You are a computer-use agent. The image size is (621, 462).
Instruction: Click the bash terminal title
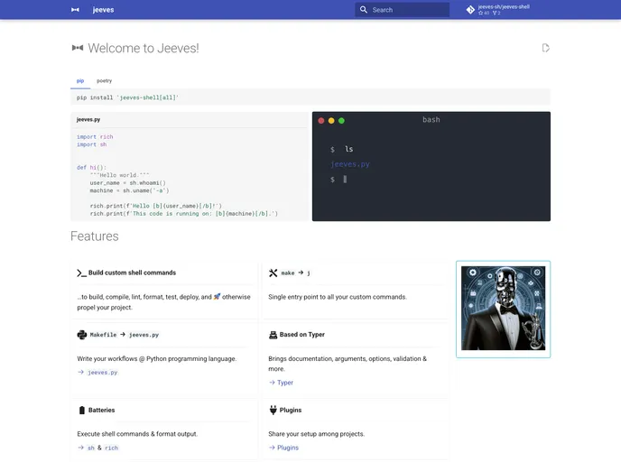(x=431, y=119)
